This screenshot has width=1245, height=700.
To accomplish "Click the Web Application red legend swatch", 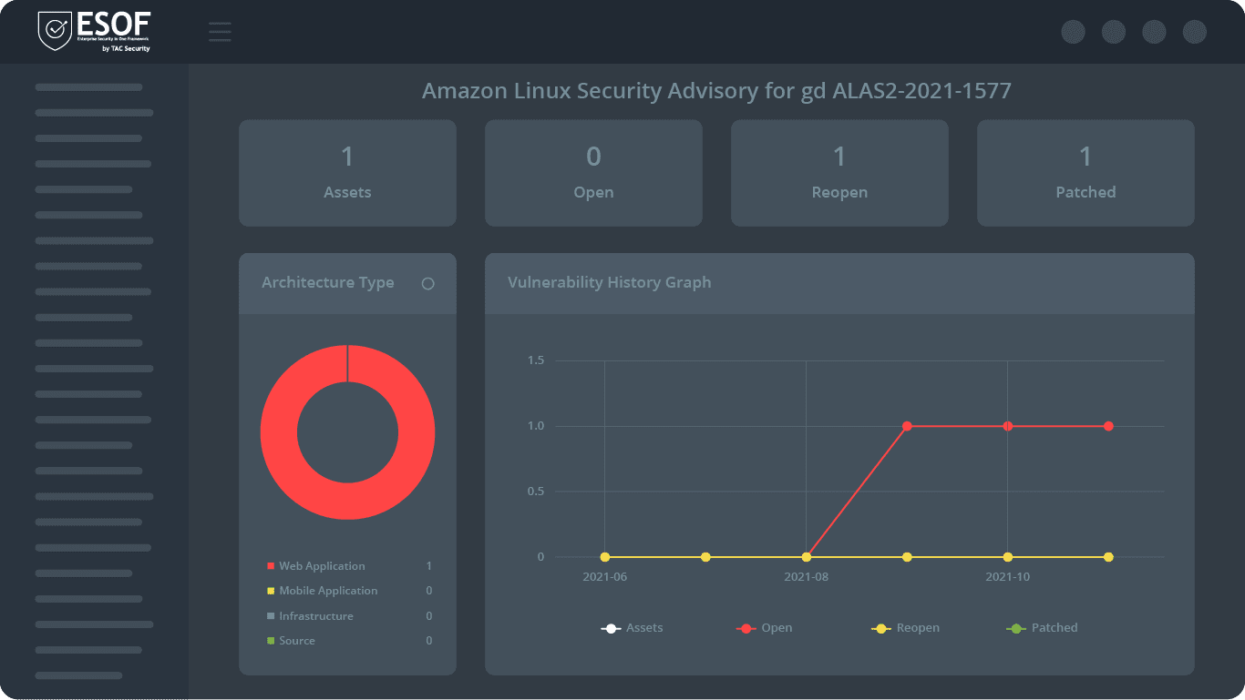I will coord(271,566).
